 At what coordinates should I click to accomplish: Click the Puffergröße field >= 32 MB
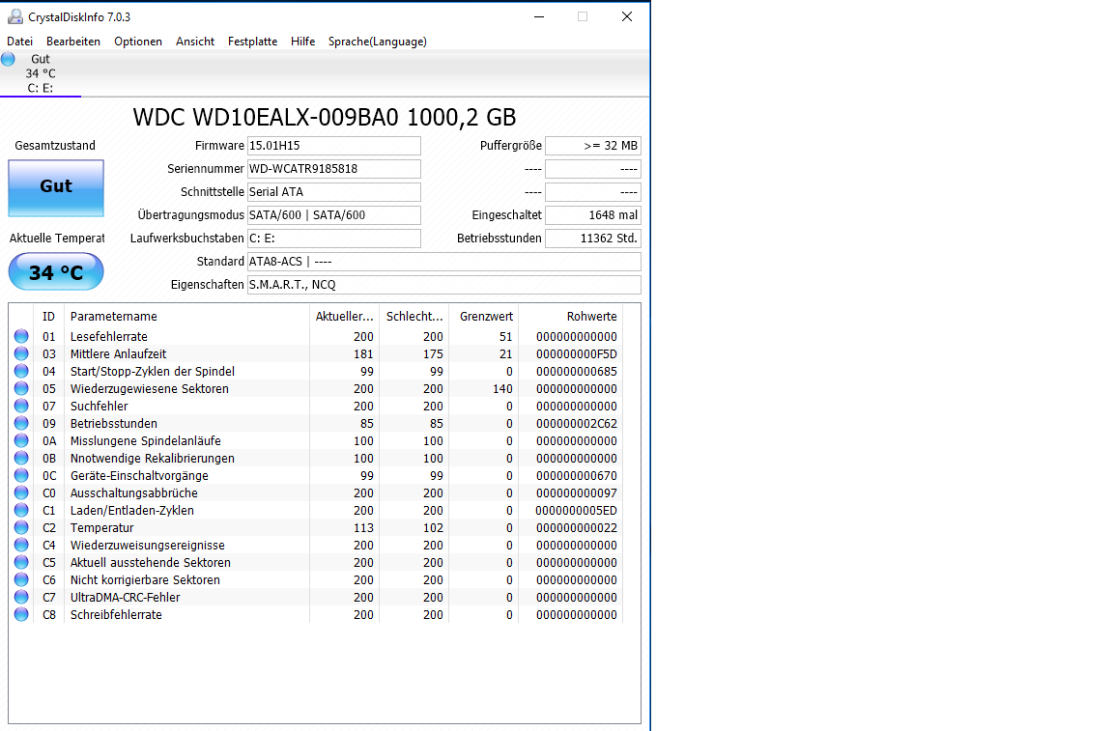pos(592,146)
